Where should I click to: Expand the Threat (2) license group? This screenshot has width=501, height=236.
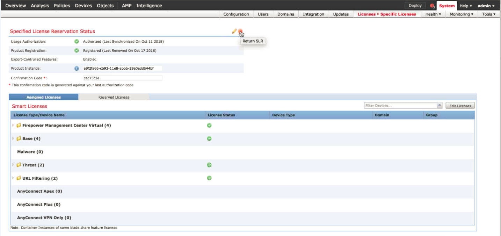[x=14, y=165]
